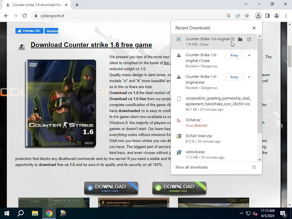Click the network tray icon
Screen dimensions: 292x219
click(x=248, y=213)
